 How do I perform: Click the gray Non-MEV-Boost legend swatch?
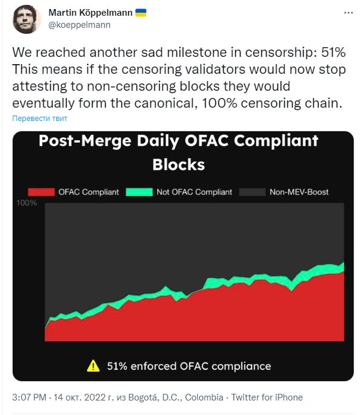click(252, 192)
